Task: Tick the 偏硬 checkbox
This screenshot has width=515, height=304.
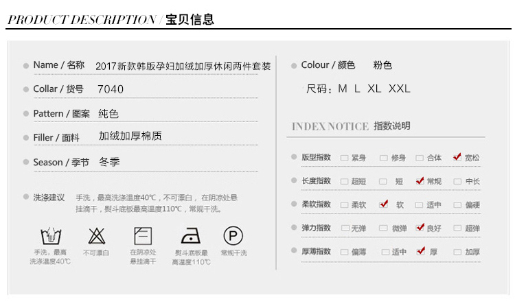Action: pos(457,205)
